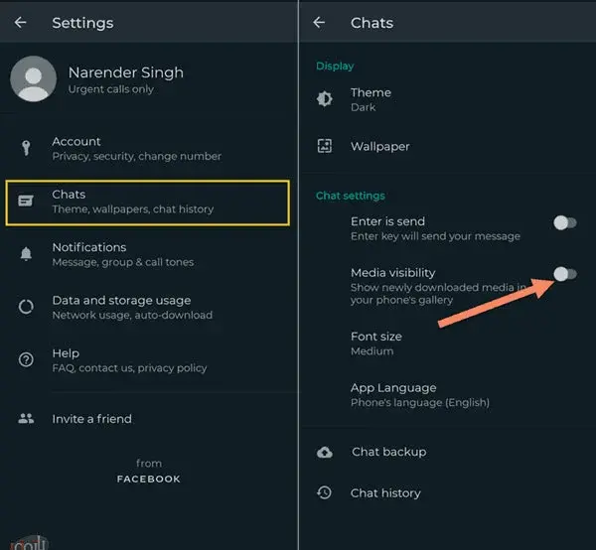Tap the Account key icon
This screenshot has width=596, height=550.
pos(26,148)
